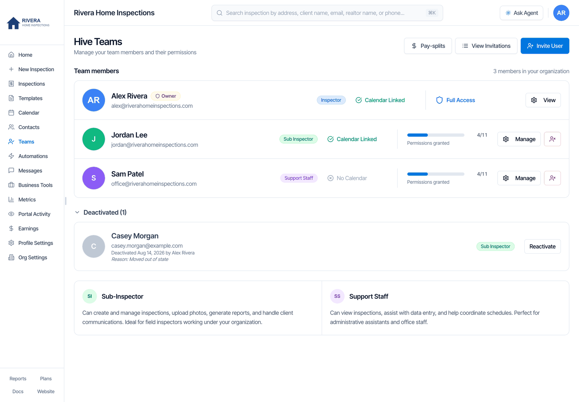579x402 pixels.
Task: Click Casey Morgan's gray C avatar
Action: tap(94, 247)
